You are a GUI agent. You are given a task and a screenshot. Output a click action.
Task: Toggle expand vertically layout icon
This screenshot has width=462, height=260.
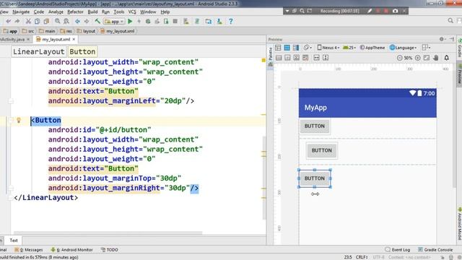coord(326,58)
